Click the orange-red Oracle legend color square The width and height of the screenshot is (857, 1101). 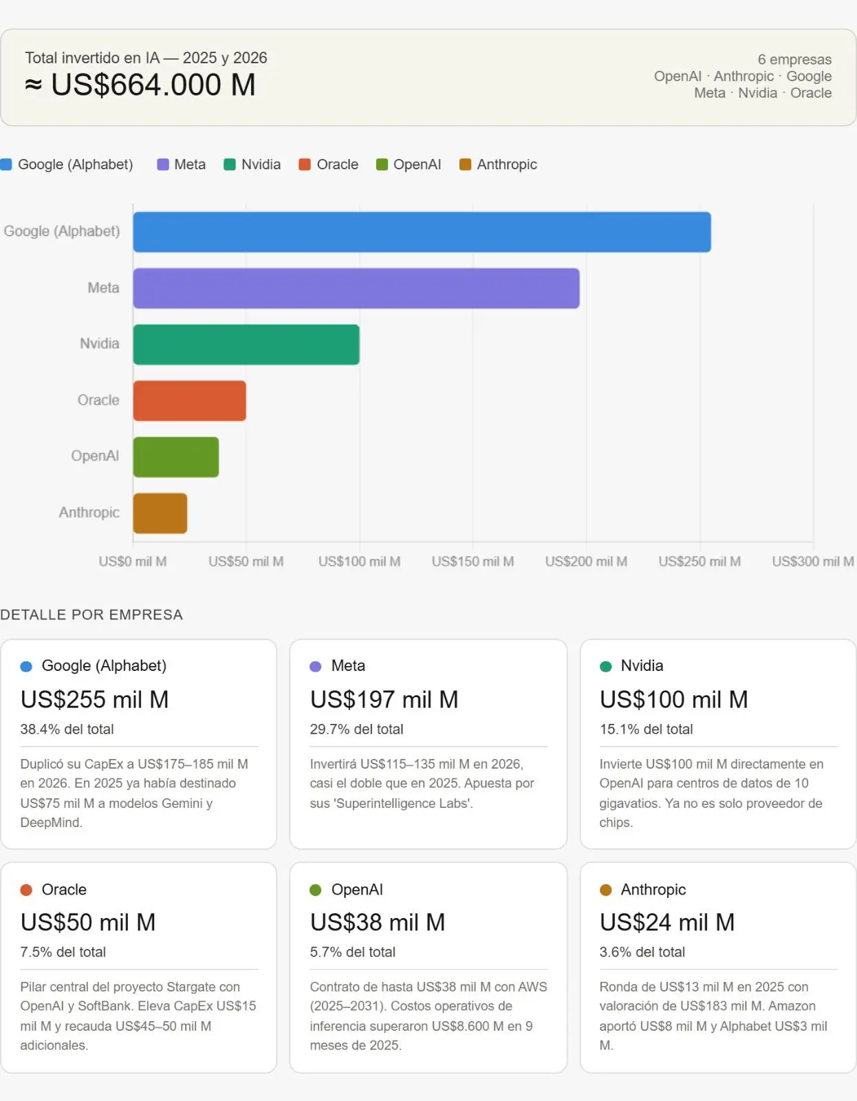click(x=305, y=164)
